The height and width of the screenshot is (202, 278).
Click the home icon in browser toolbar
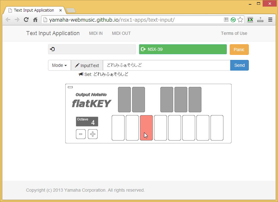click(x=35, y=20)
